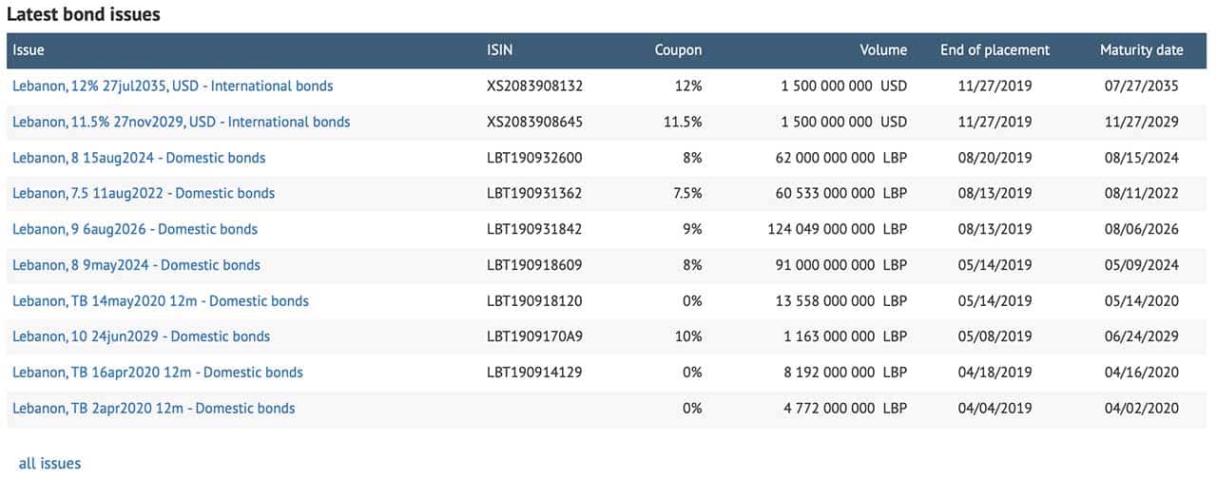Click Lebanon 8 15aug2024 domestic bond link
1217x479 pixels.
(x=139, y=158)
